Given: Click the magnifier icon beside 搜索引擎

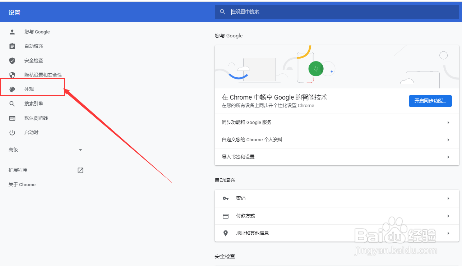Looking at the screenshot, I should point(12,104).
